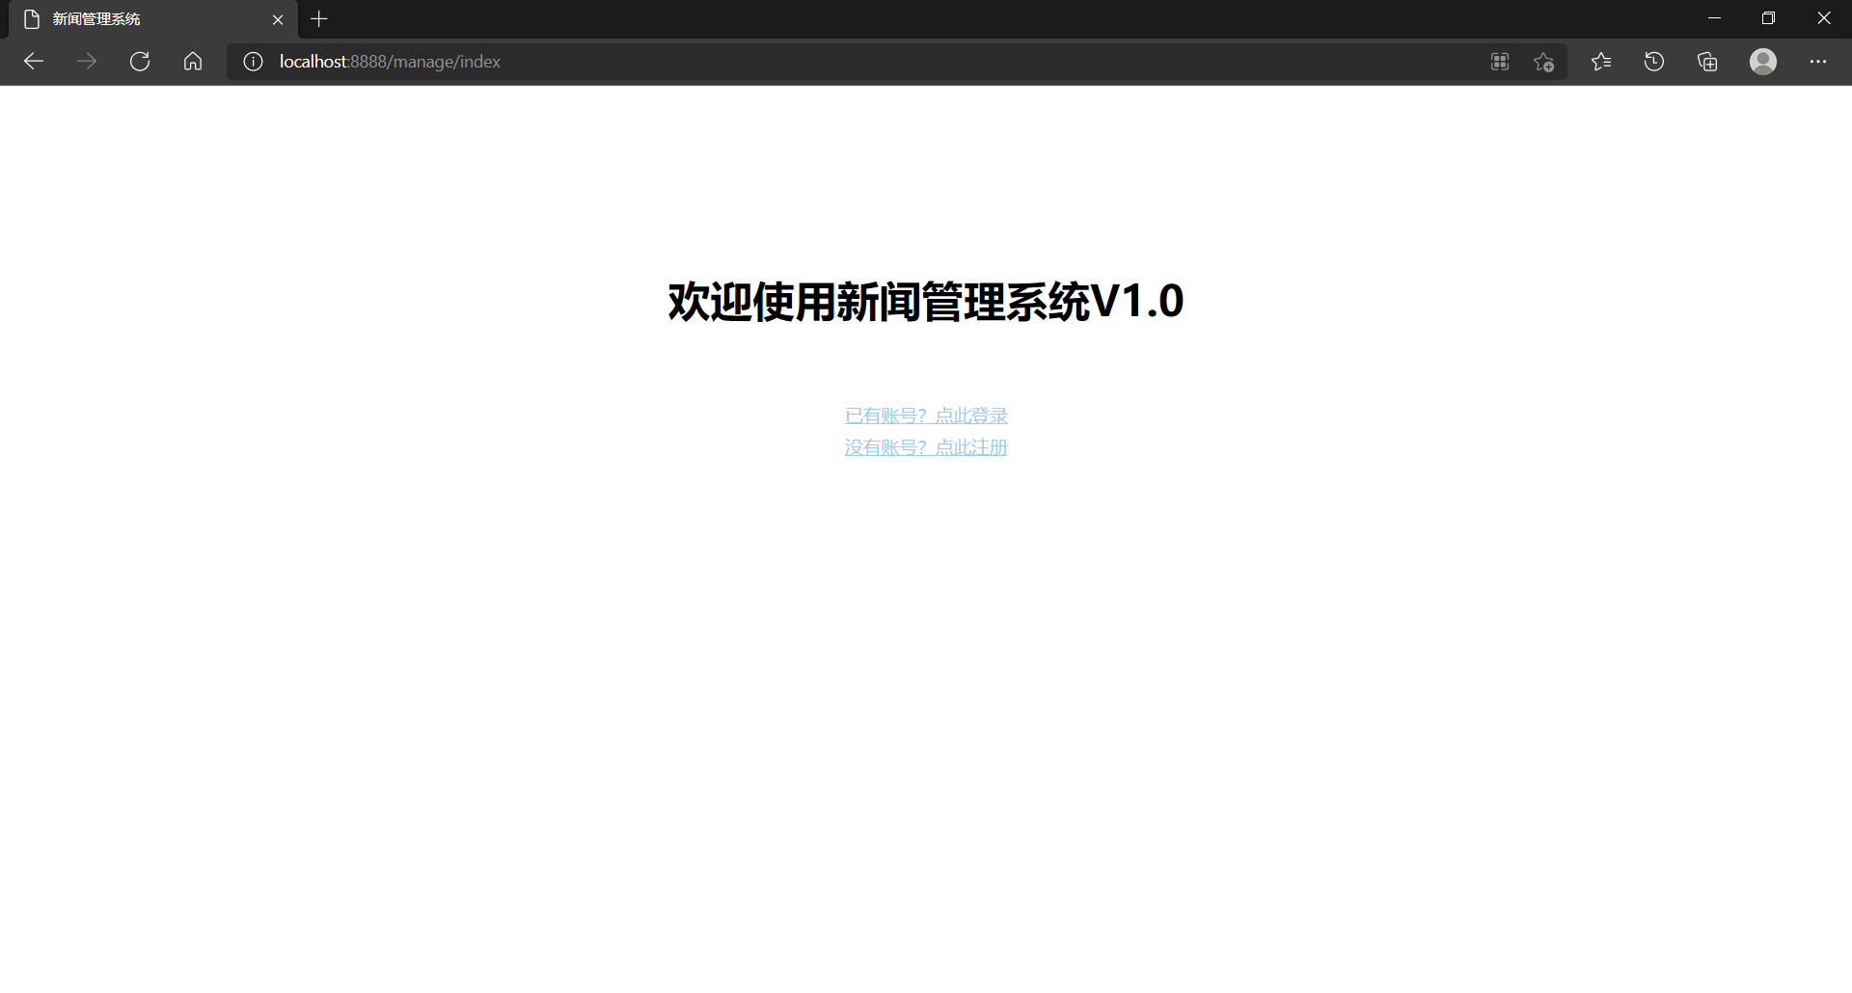Open the Settings and more menu

(x=1819, y=61)
